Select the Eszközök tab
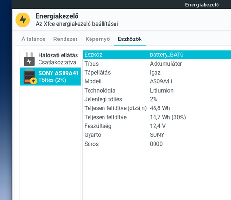This screenshot has width=231, height=200. (x=130, y=39)
